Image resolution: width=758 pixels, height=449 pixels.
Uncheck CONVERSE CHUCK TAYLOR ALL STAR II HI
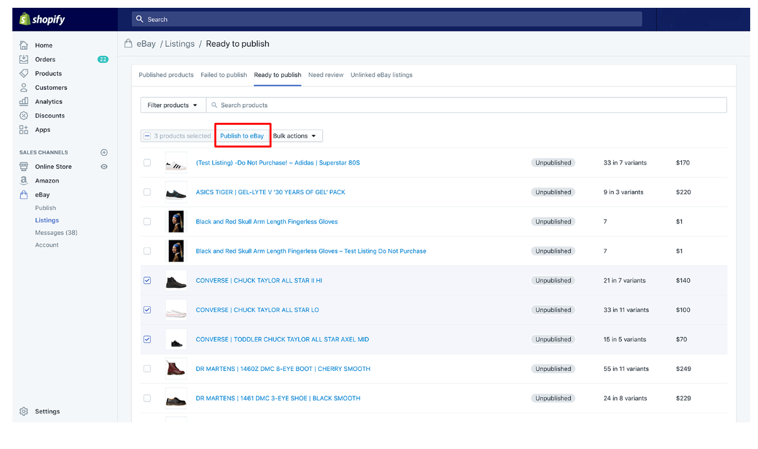coord(147,281)
